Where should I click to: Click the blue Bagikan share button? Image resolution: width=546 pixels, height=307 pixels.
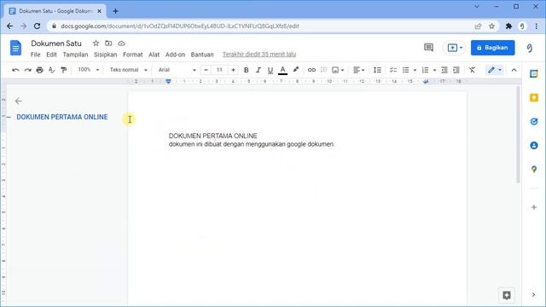pos(493,48)
